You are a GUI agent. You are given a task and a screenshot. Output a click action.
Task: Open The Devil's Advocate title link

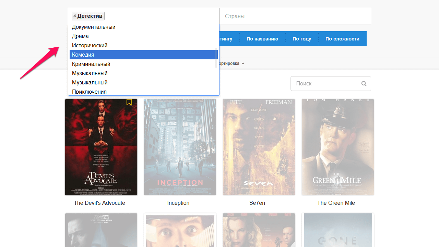click(99, 203)
